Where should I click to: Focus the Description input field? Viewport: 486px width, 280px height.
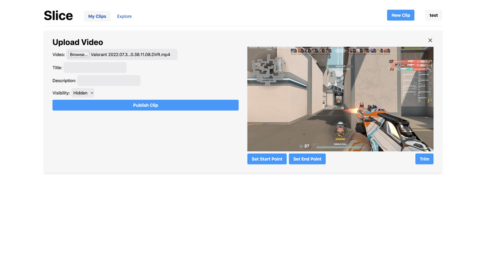pyautogui.click(x=109, y=80)
